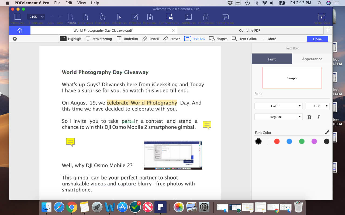The image size is (345, 215).
Task: Select the Text Callout tool
Action: pyautogui.click(x=244, y=39)
